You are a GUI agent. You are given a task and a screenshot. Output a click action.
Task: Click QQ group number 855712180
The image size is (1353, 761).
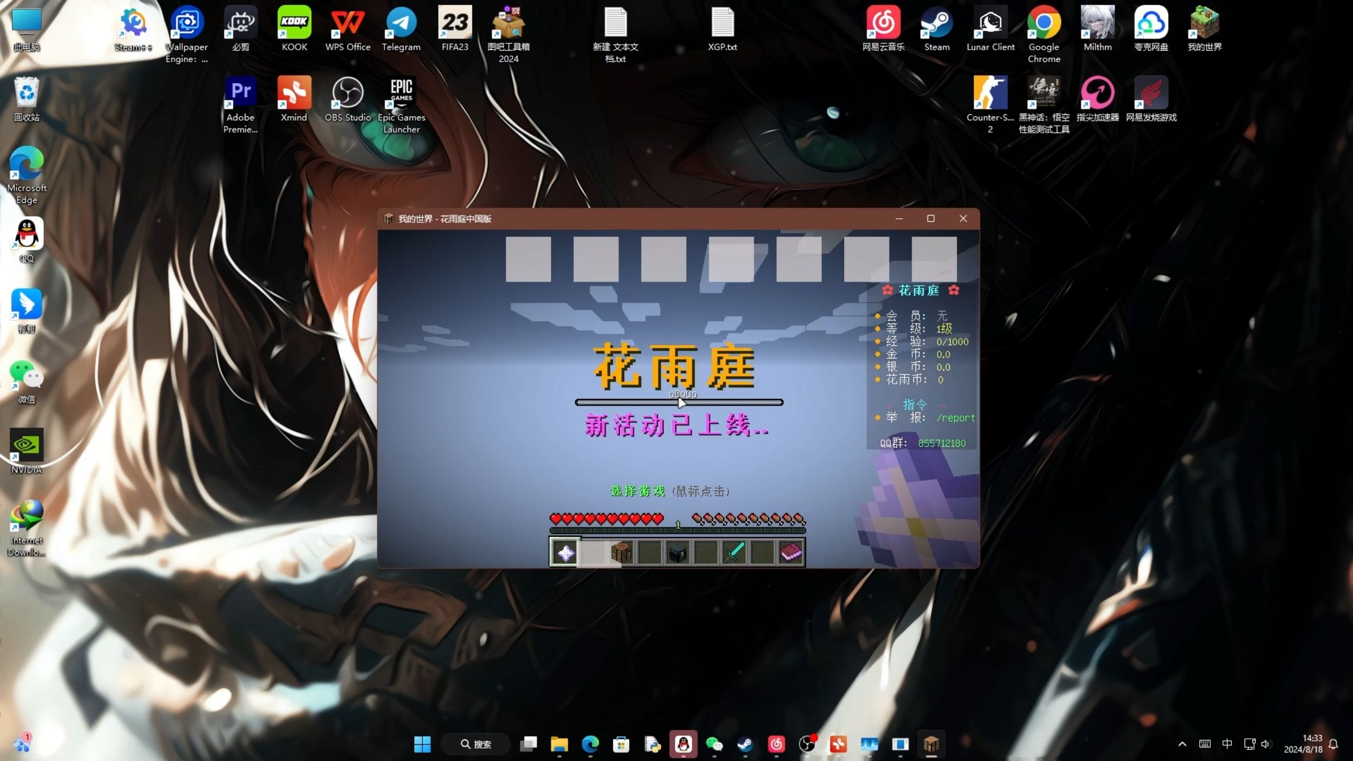pyautogui.click(x=942, y=443)
